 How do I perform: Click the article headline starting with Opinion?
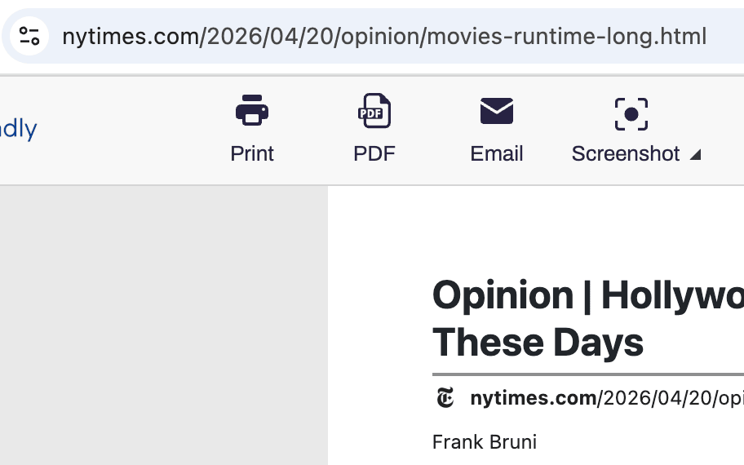[x=588, y=319]
